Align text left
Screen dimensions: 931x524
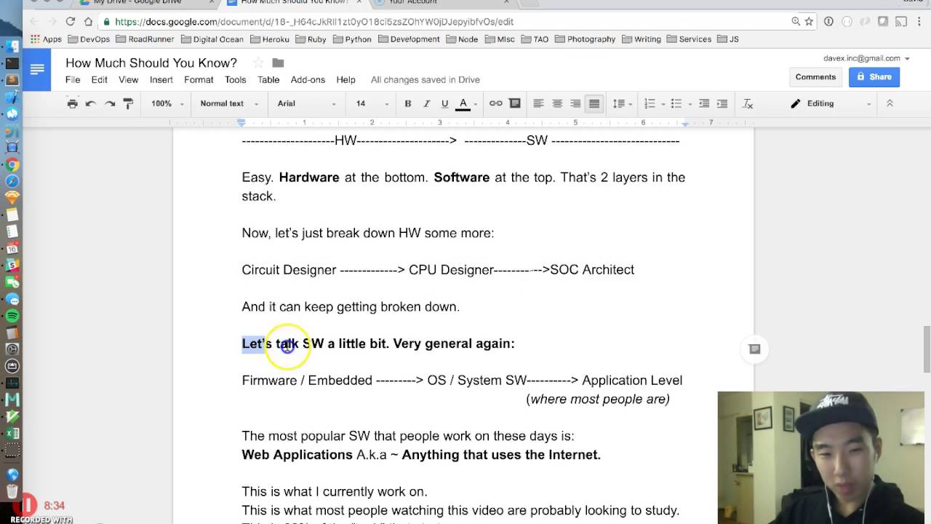click(538, 103)
